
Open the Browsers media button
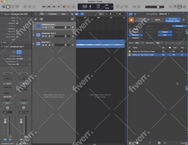click(x=184, y=7)
